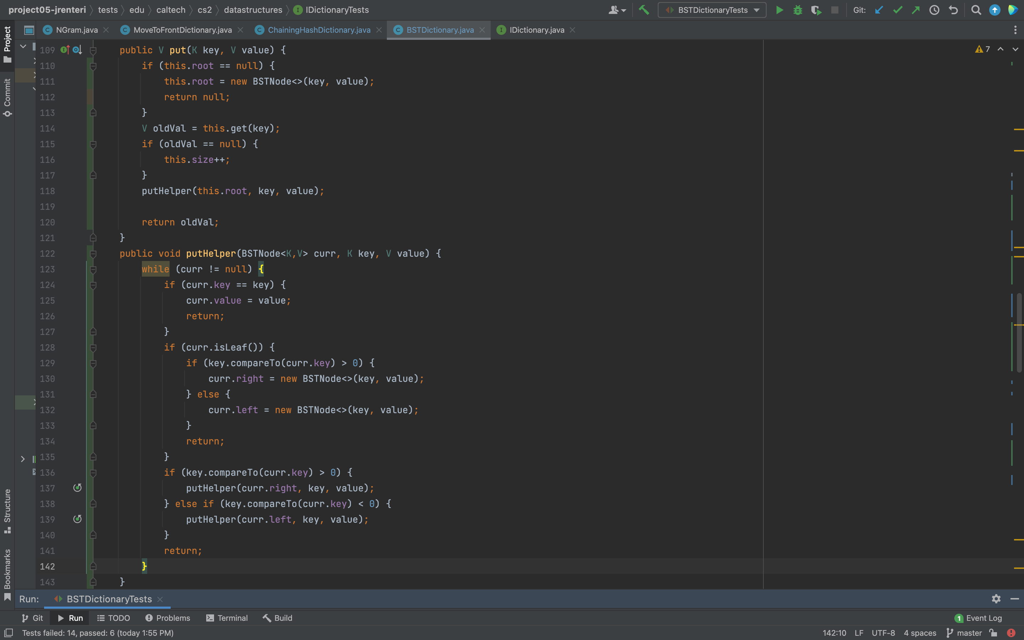1024x640 pixels.
Task: Run BSTDictionaryTests with green play button
Action: point(779,10)
